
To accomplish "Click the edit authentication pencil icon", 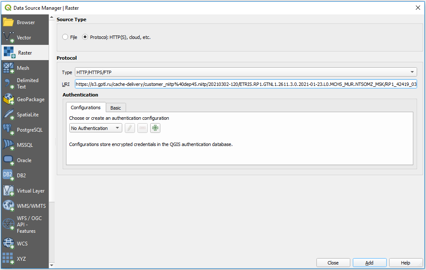I will 130,128.
